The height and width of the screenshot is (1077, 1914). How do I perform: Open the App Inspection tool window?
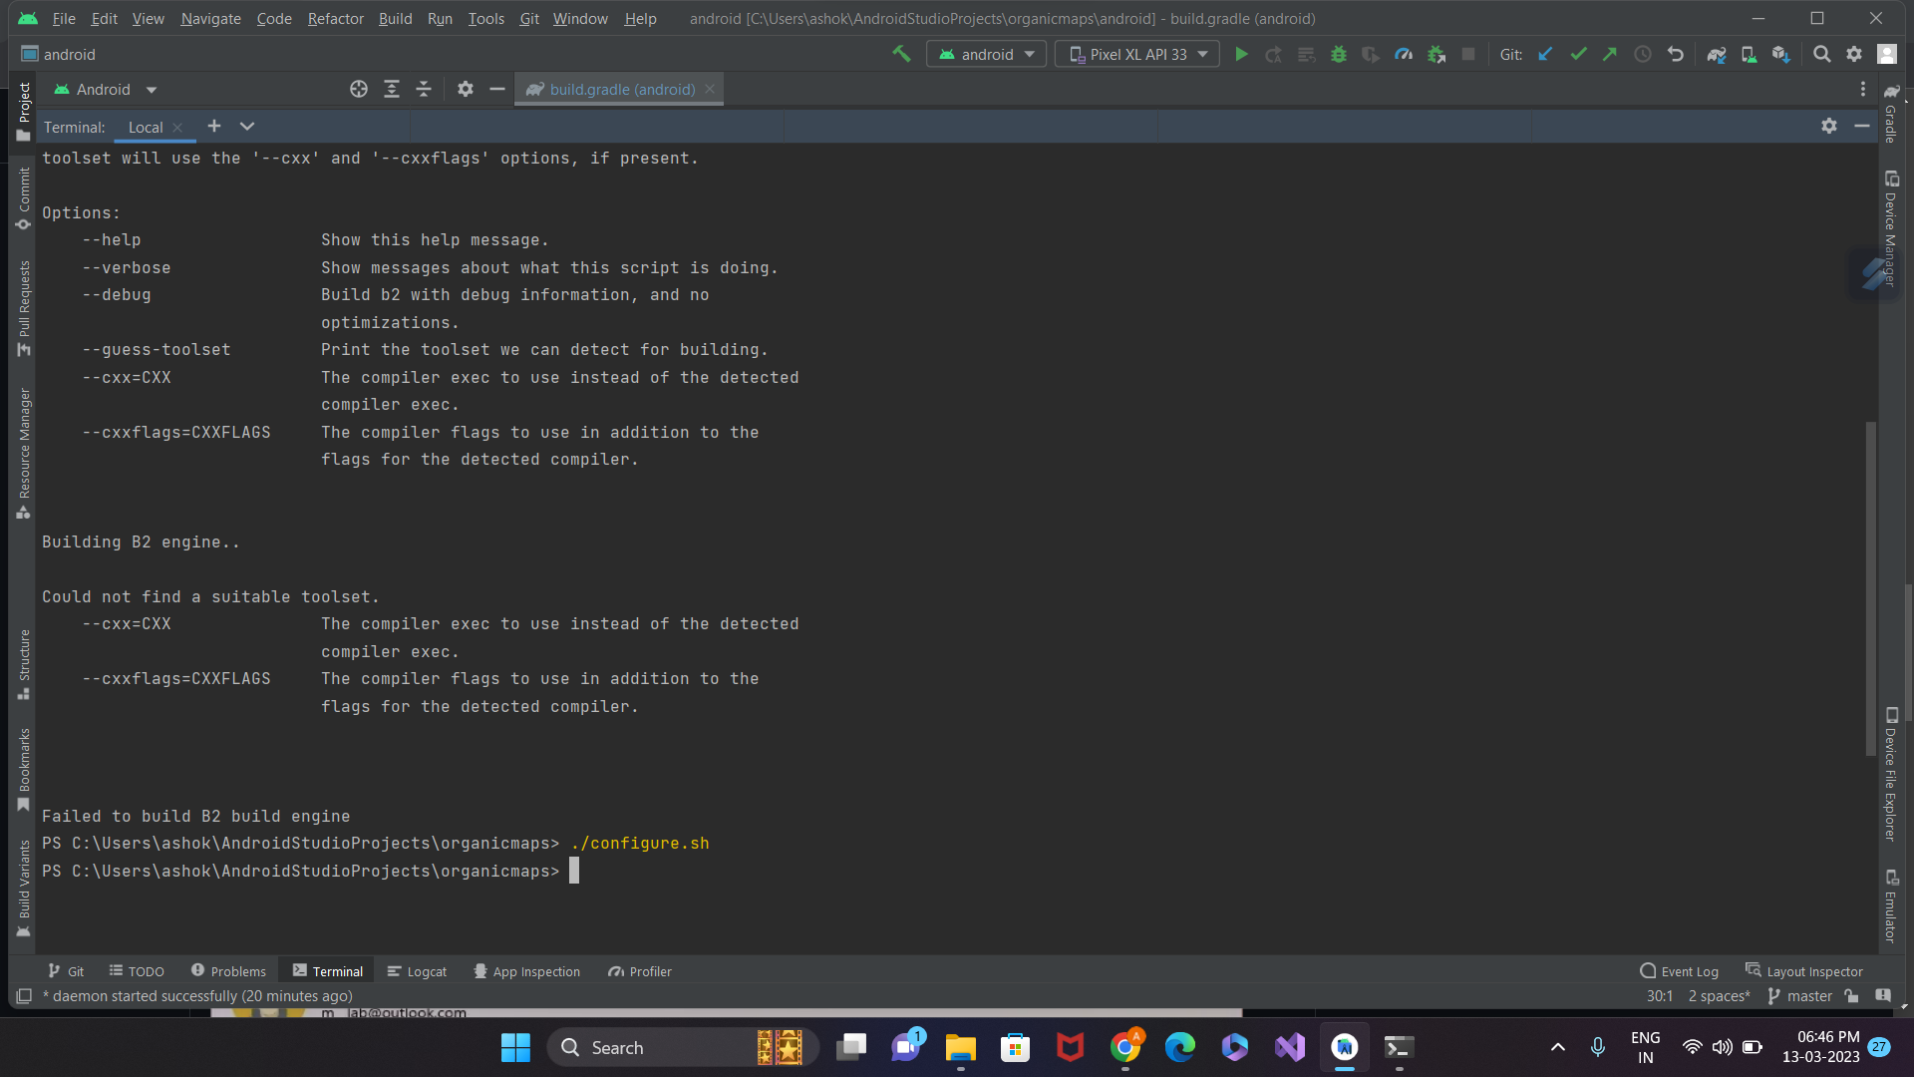click(526, 971)
